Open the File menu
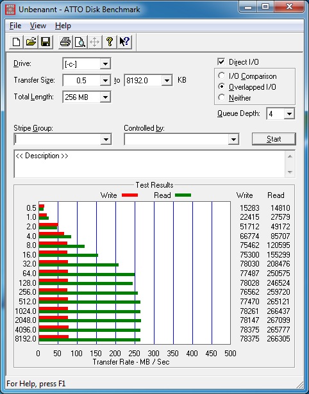 [15, 26]
